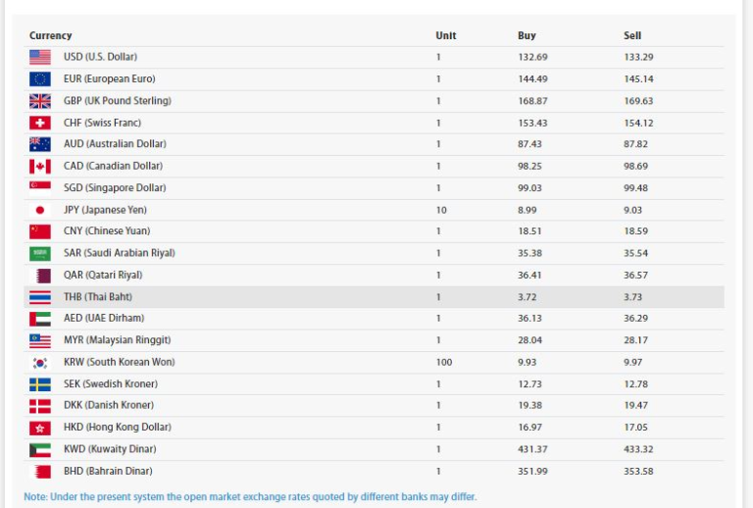The width and height of the screenshot is (753, 508).
Task: Click the Buy column header
Action: (527, 36)
